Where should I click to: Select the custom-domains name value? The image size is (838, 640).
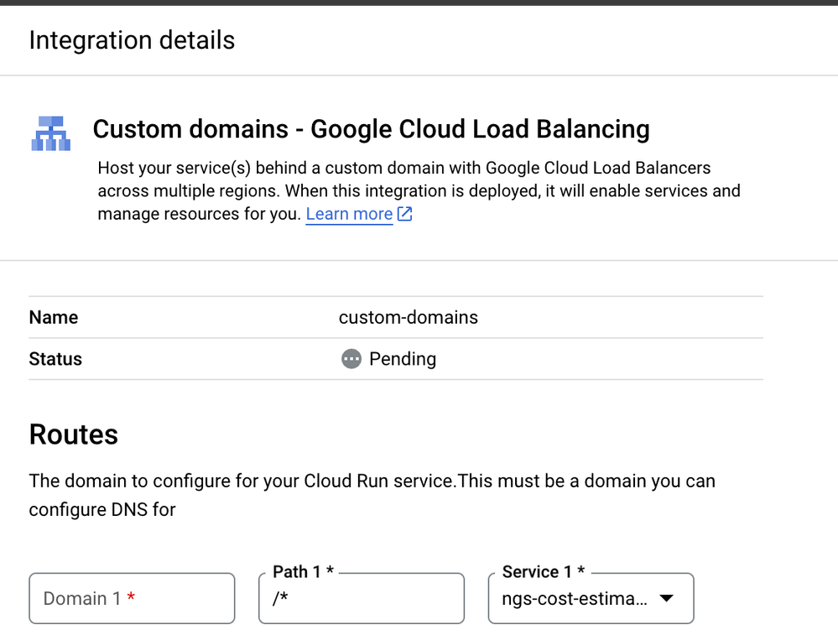(409, 317)
